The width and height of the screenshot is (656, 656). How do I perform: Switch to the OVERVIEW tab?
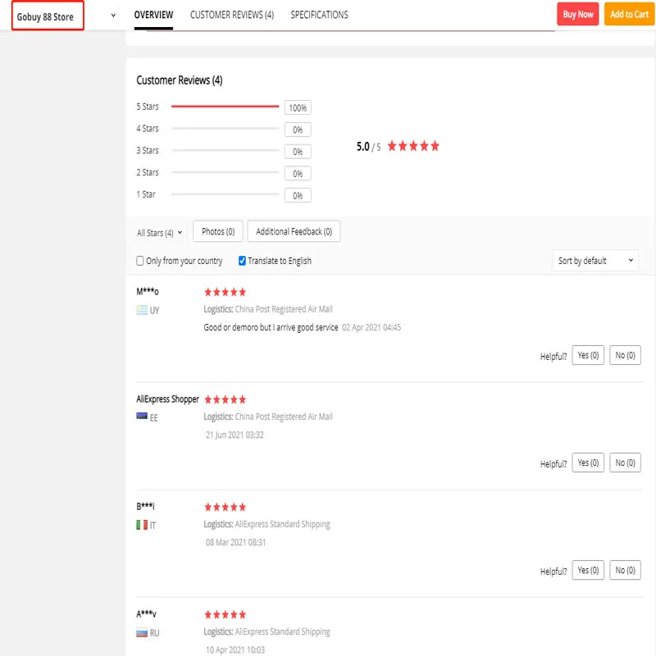[153, 15]
